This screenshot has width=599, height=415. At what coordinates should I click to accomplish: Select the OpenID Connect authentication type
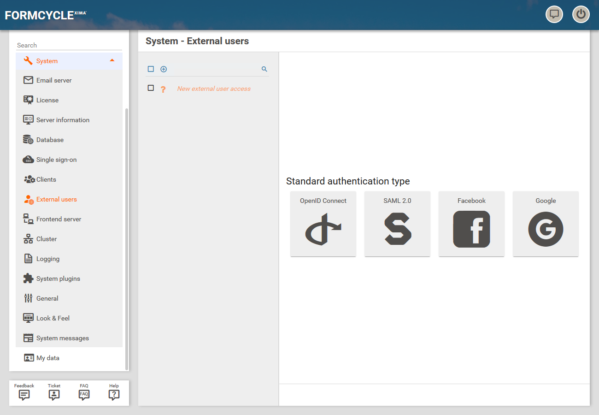(323, 224)
